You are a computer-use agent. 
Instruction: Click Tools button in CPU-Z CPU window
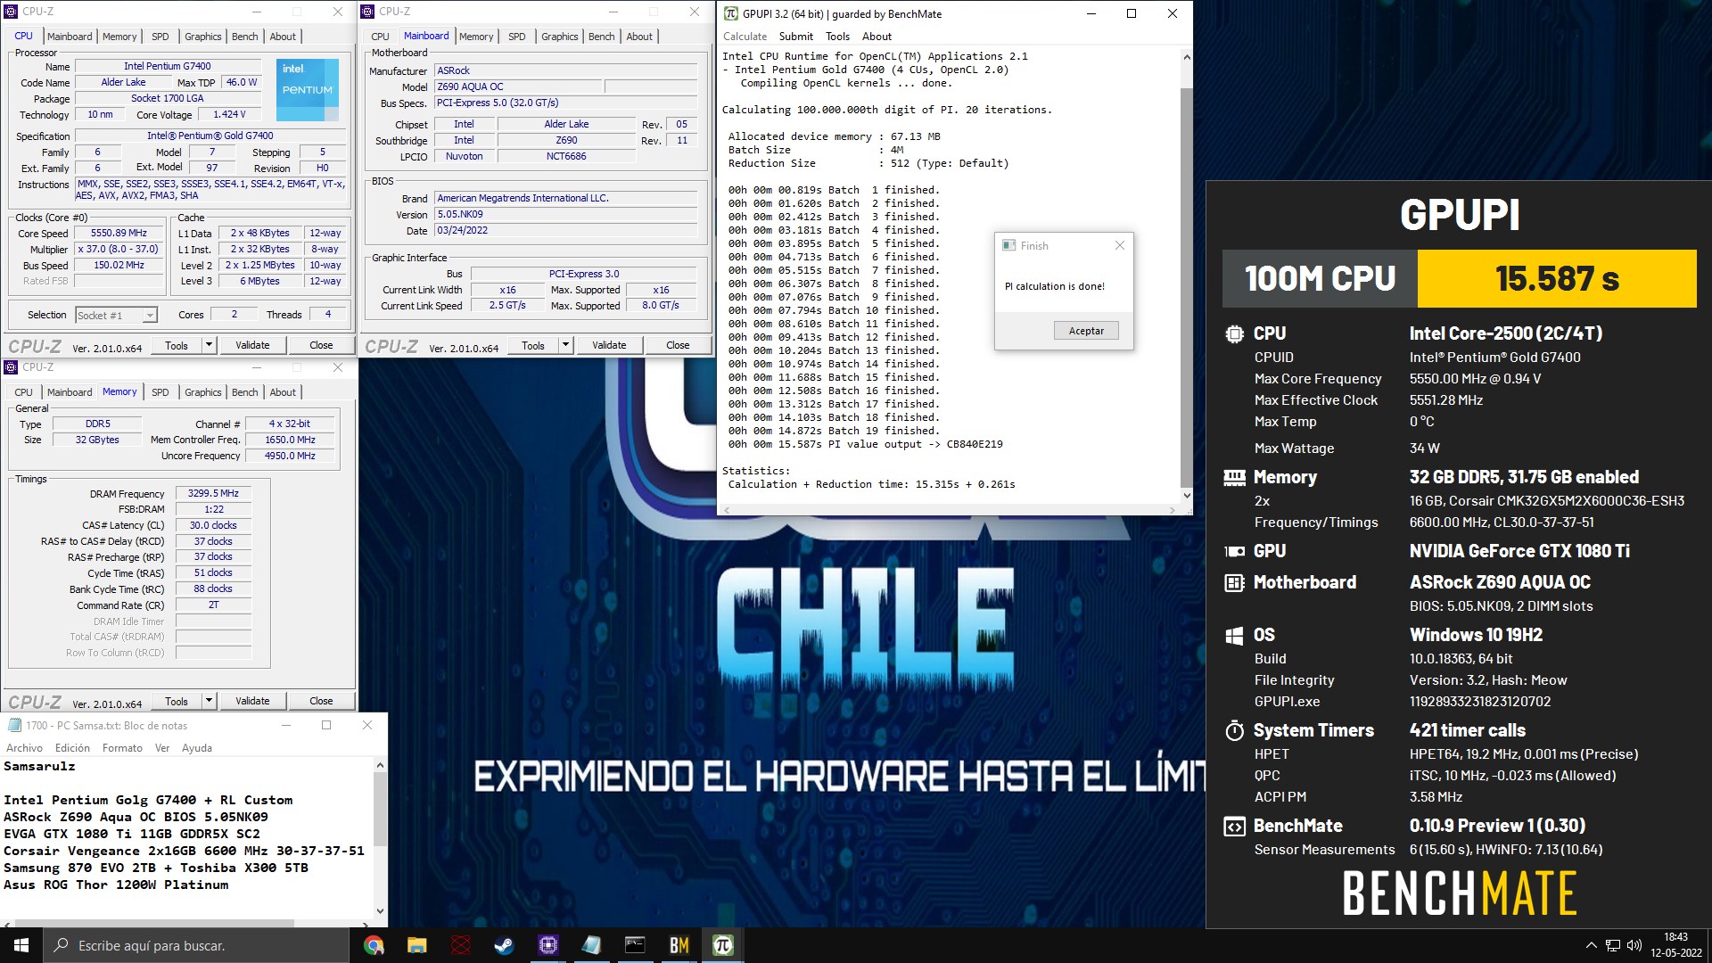[x=177, y=345]
